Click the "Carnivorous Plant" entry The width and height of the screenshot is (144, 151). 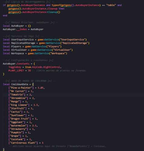click(26, 143)
